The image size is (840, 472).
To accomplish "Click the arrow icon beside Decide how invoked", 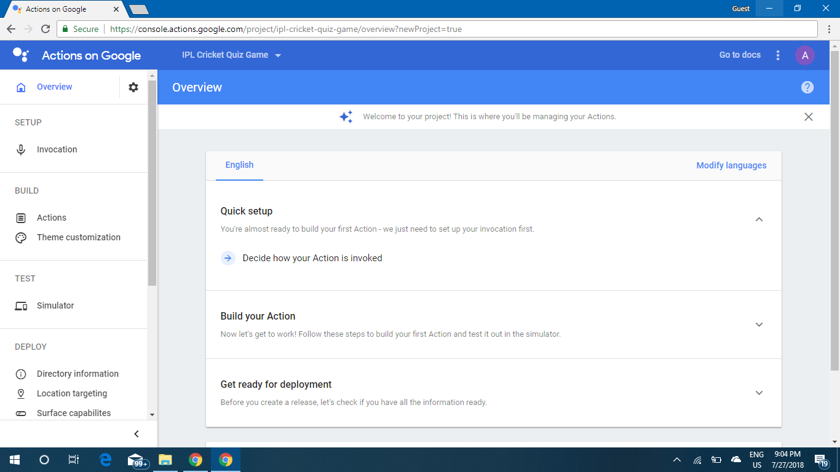I will 228,258.
